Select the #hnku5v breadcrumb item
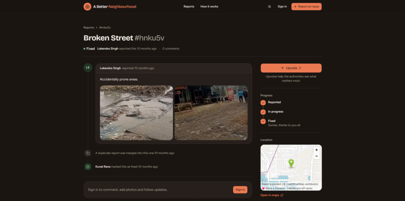 coord(105,27)
